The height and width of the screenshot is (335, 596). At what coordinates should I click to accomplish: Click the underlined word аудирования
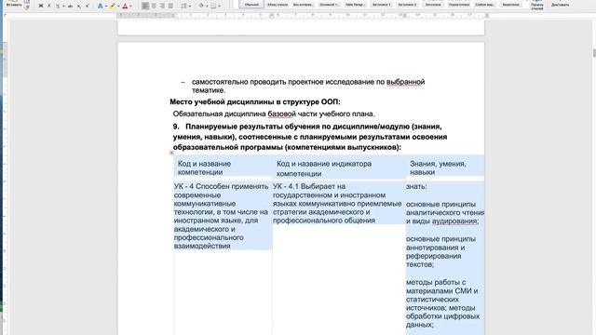(455, 221)
